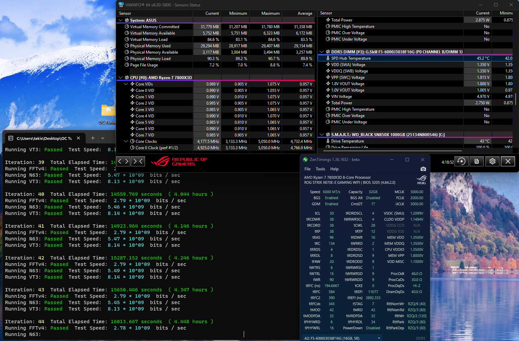Open HWiNFO settings gear
The width and height of the screenshot is (519, 341).
[x=492, y=161]
